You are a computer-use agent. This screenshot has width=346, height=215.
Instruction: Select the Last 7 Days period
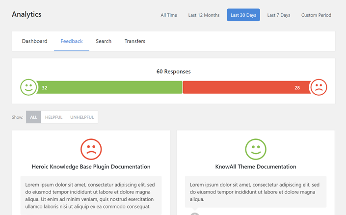coord(279,15)
